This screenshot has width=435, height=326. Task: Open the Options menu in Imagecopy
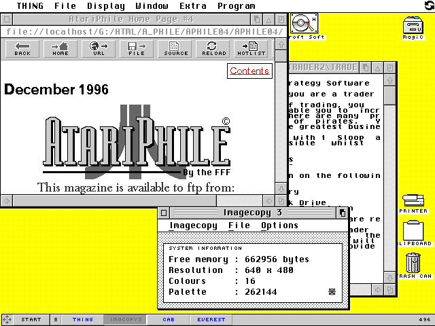pos(279,225)
